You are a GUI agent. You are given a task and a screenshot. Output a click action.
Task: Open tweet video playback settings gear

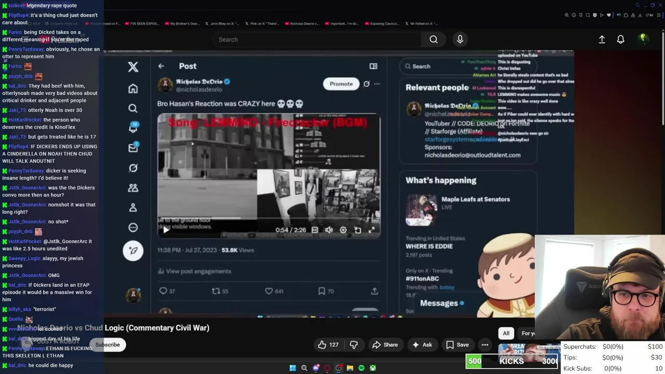(343, 230)
